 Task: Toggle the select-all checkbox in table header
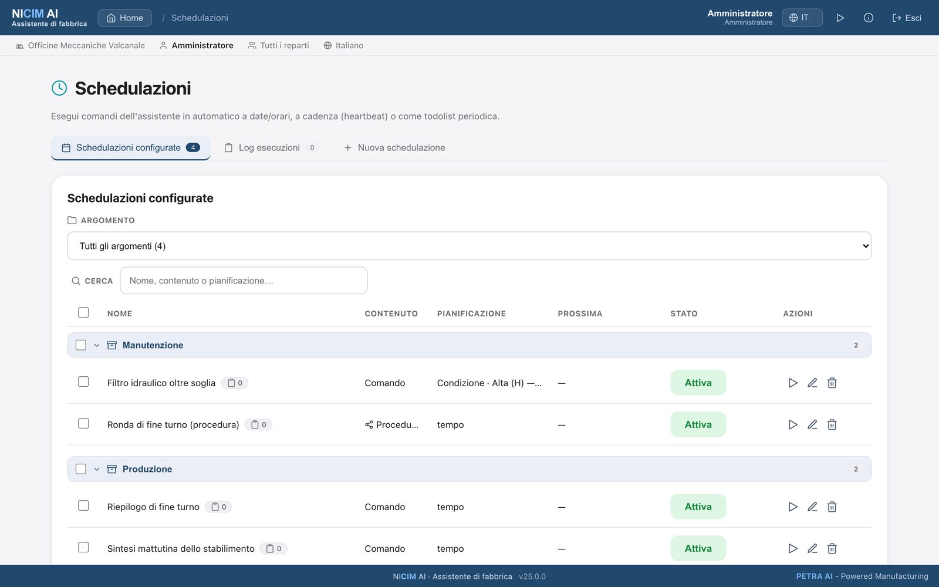pyautogui.click(x=83, y=312)
